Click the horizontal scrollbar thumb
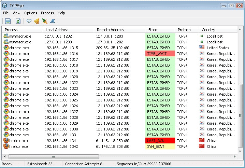Viewport: 245px width, 168px height. click(x=53, y=157)
